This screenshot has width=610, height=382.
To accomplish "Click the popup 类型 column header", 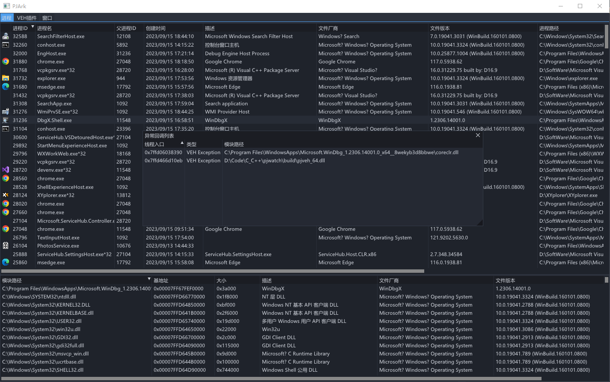I will (x=204, y=144).
